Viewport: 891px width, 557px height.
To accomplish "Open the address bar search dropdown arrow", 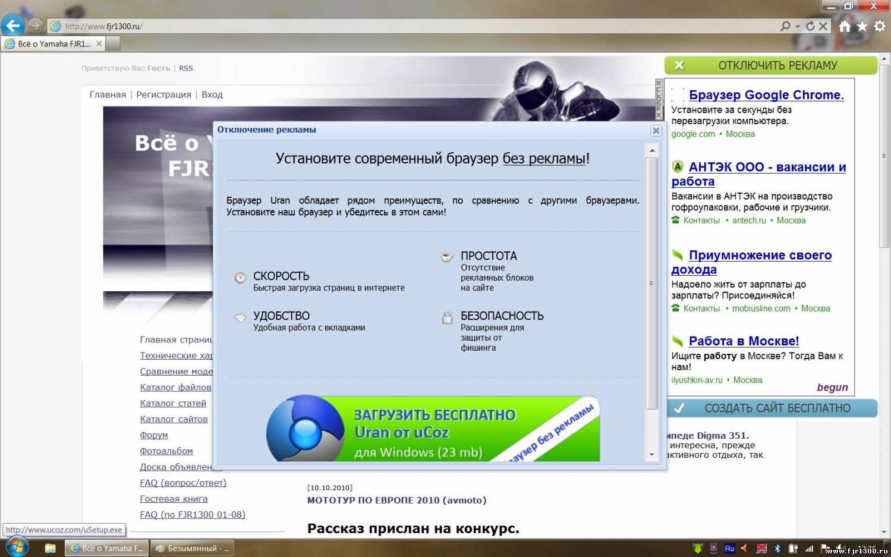I will [x=798, y=27].
